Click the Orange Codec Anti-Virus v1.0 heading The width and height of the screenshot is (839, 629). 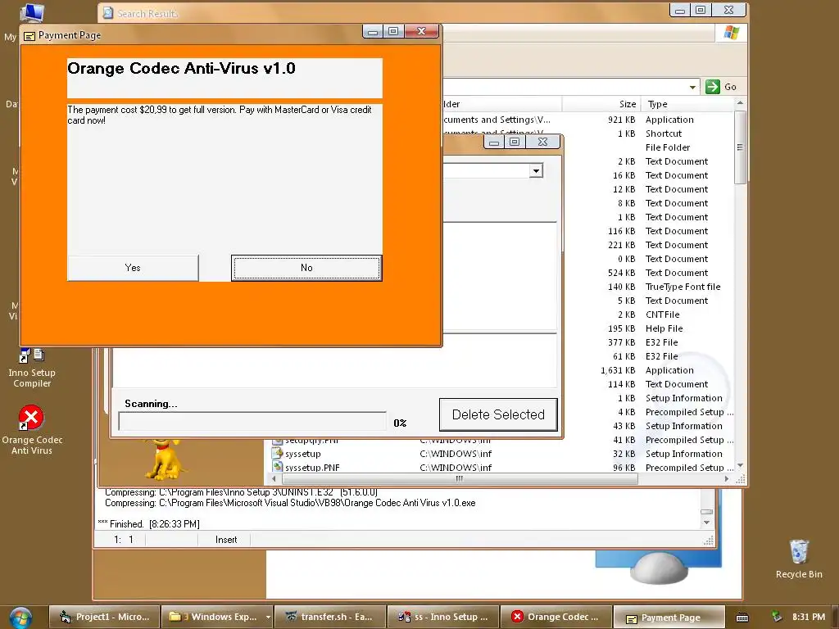click(181, 69)
